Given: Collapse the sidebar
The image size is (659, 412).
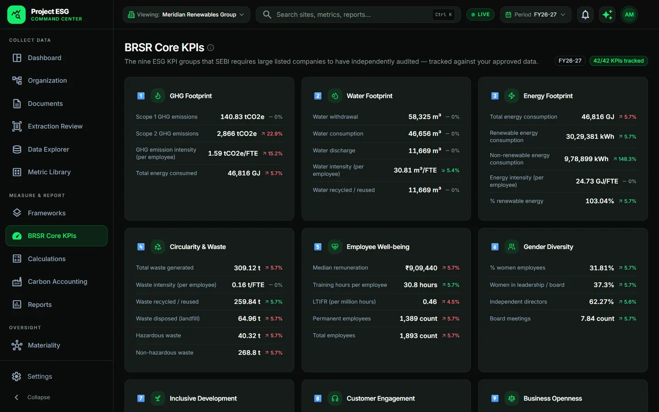Looking at the screenshot, I should tap(31, 397).
